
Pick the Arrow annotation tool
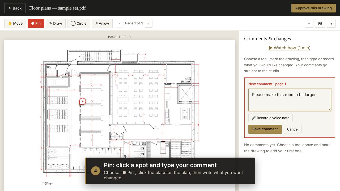102,23
